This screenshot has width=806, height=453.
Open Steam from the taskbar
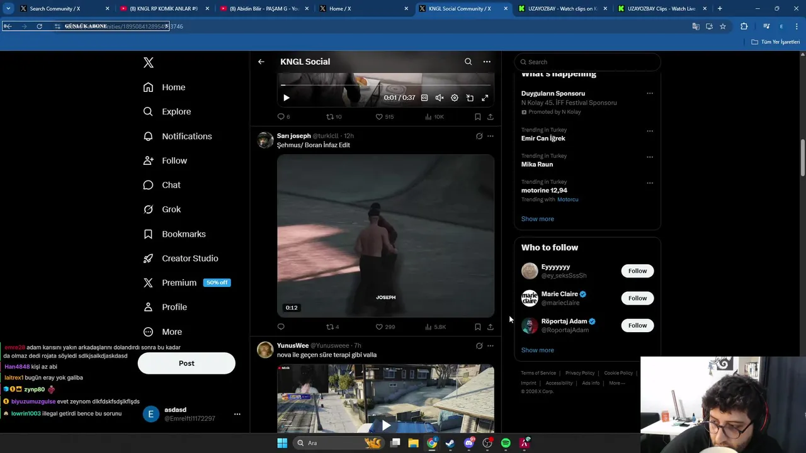point(450,443)
